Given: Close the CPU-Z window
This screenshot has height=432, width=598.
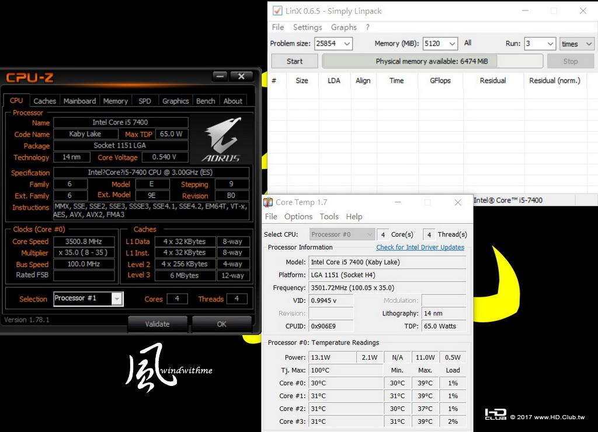Looking at the screenshot, I should point(241,76).
